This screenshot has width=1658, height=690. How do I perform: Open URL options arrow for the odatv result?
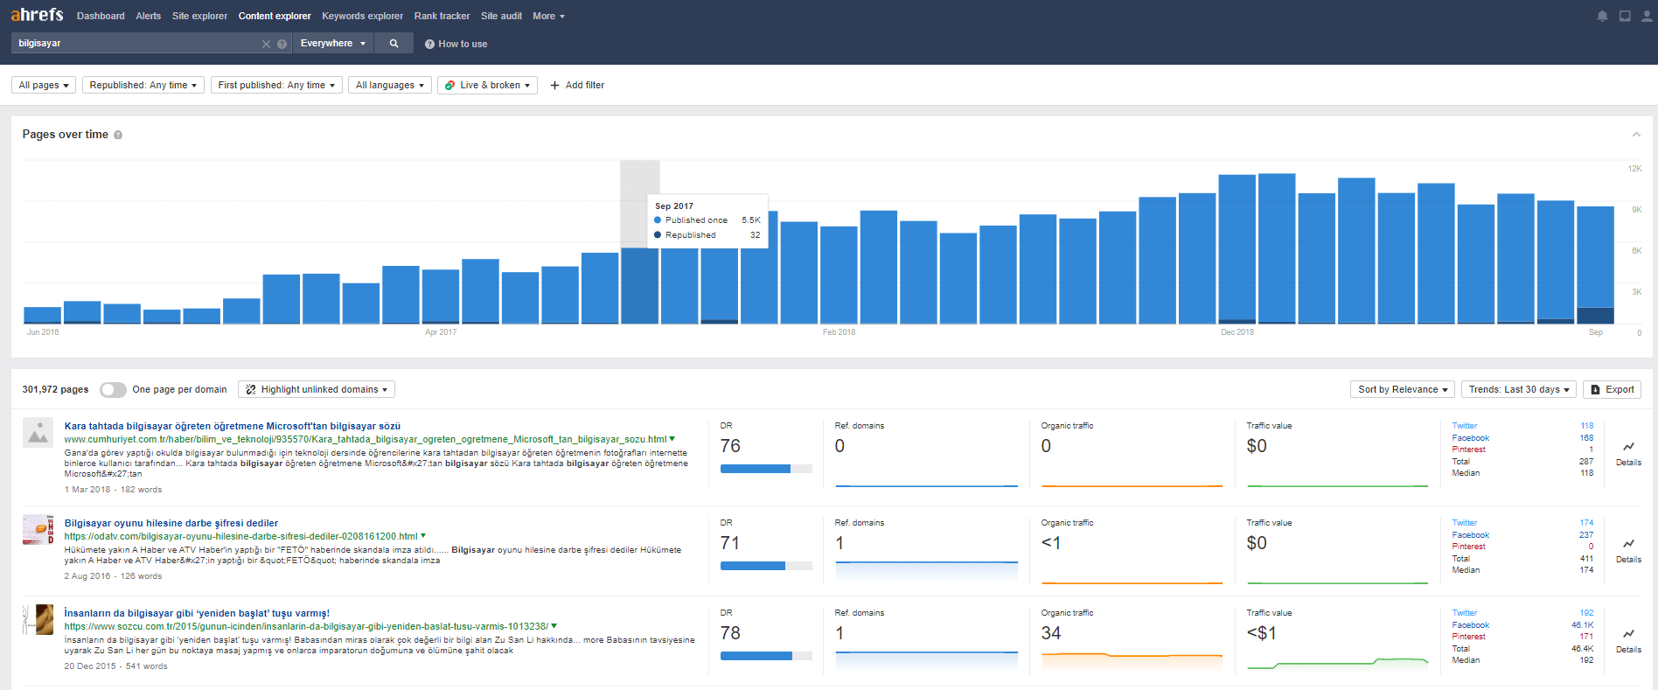pyautogui.click(x=423, y=536)
